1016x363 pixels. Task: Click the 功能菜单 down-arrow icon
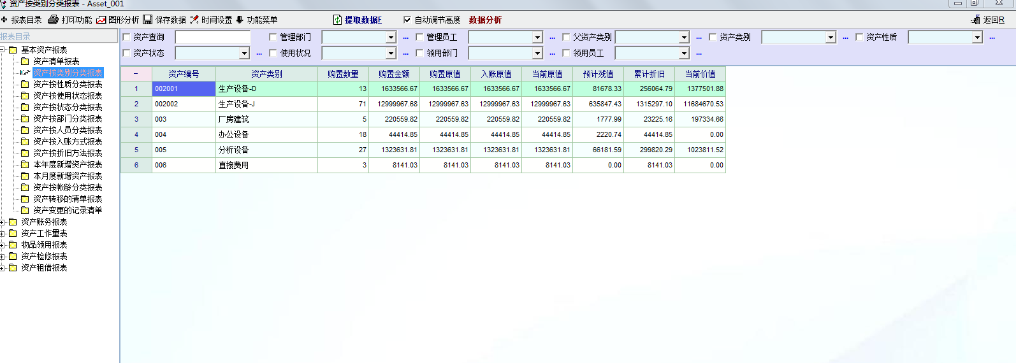(x=240, y=20)
